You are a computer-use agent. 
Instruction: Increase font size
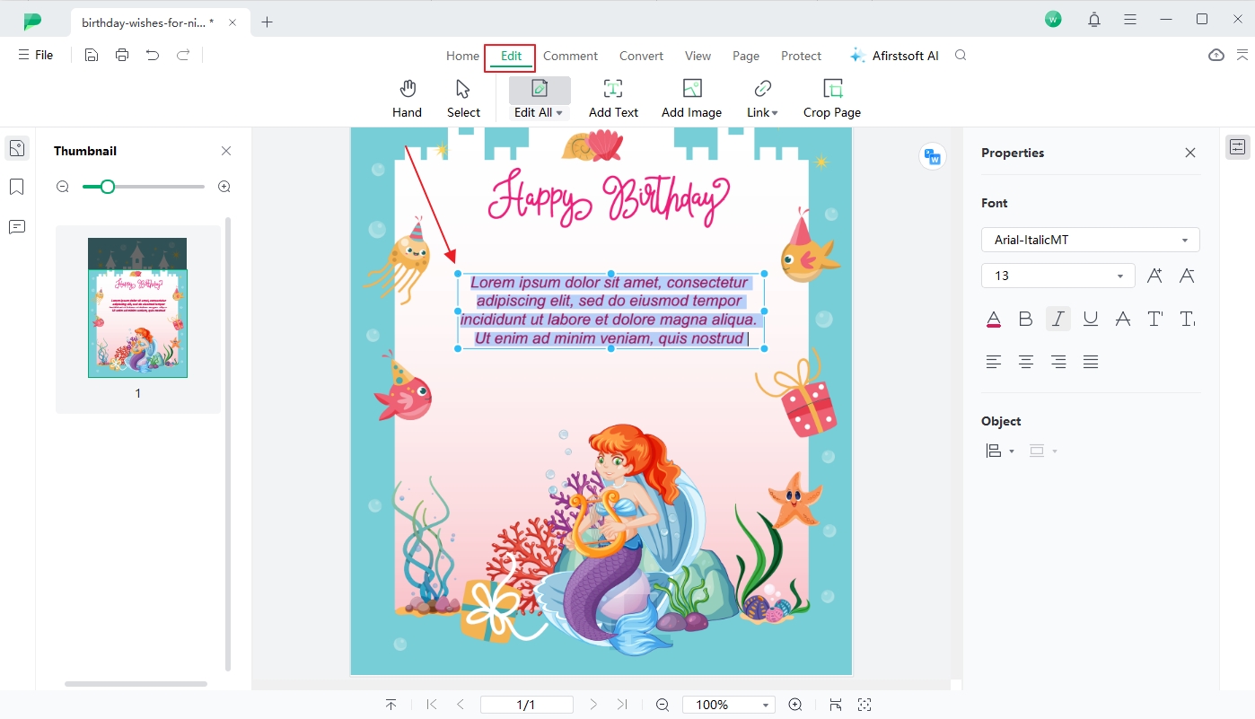[1154, 276]
